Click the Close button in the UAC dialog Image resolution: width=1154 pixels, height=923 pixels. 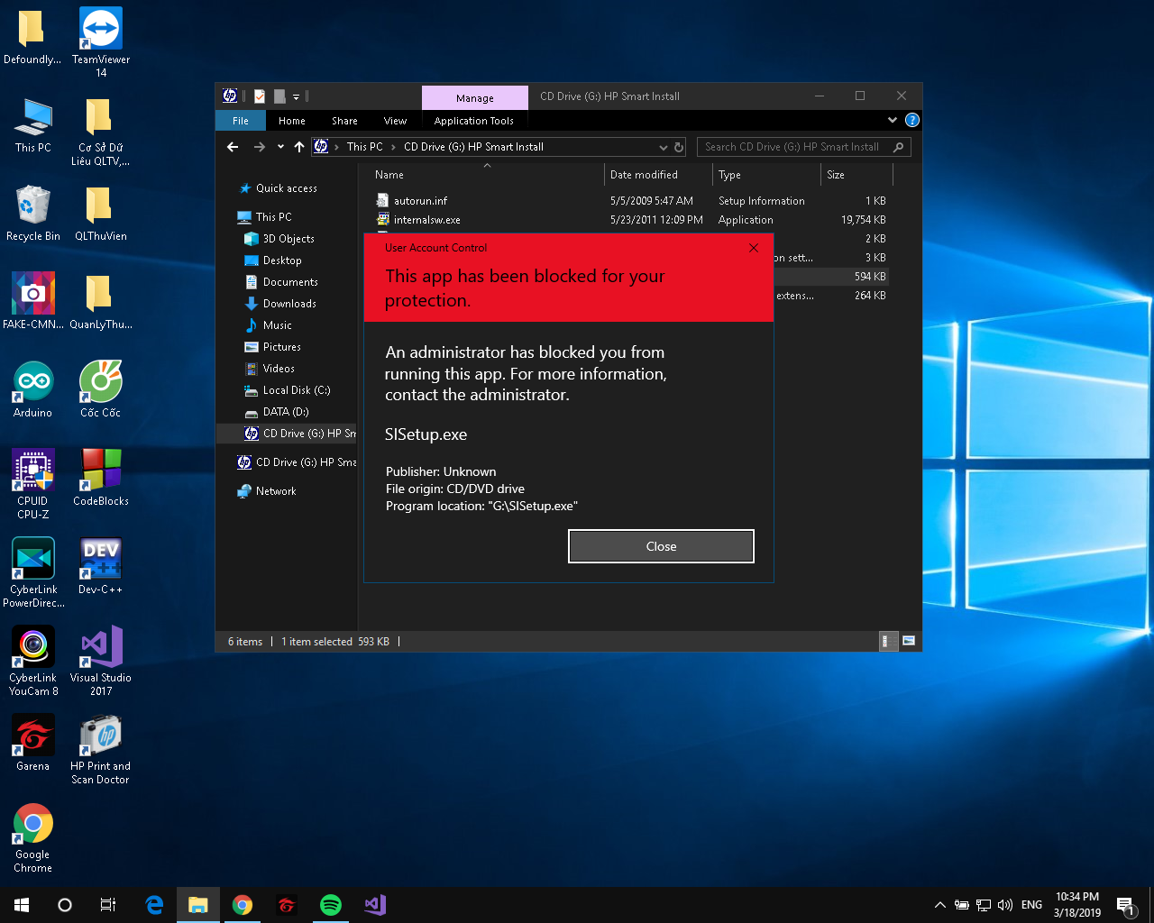click(661, 546)
